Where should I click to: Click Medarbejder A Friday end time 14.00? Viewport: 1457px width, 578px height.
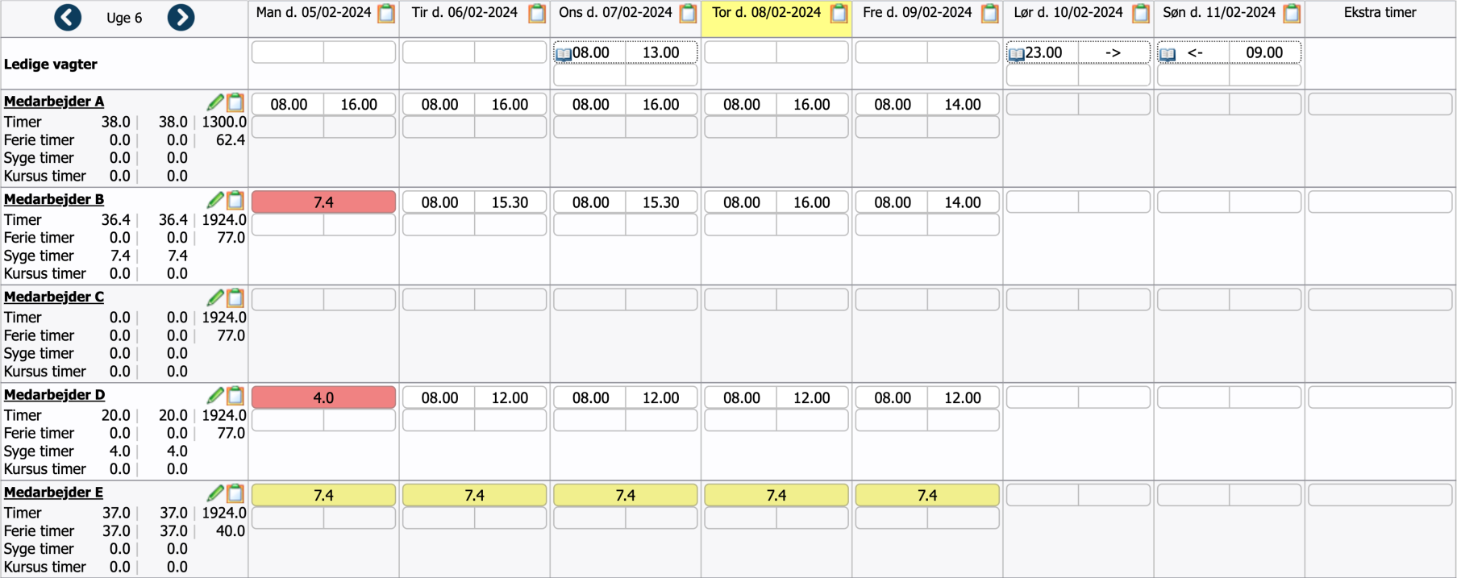point(963,105)
